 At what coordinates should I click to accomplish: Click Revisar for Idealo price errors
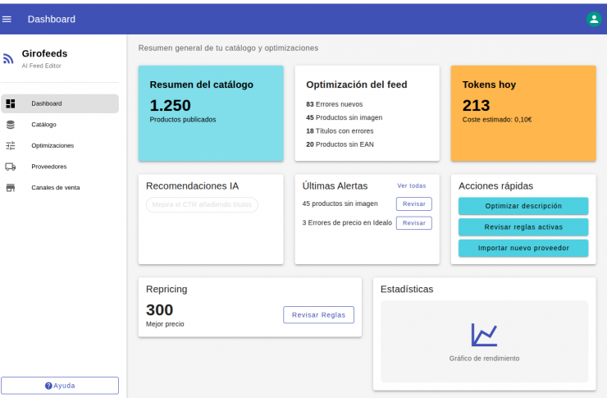coord(413,223)
